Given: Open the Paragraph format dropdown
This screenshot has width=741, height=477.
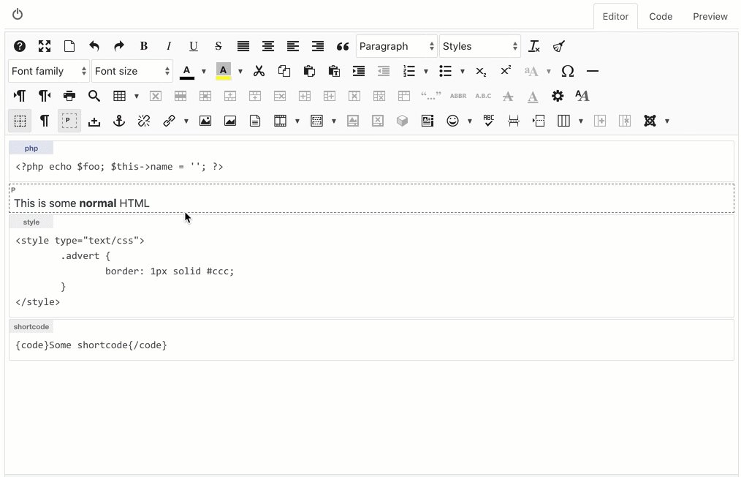Looking at the screenshot, I should (397, 46).
